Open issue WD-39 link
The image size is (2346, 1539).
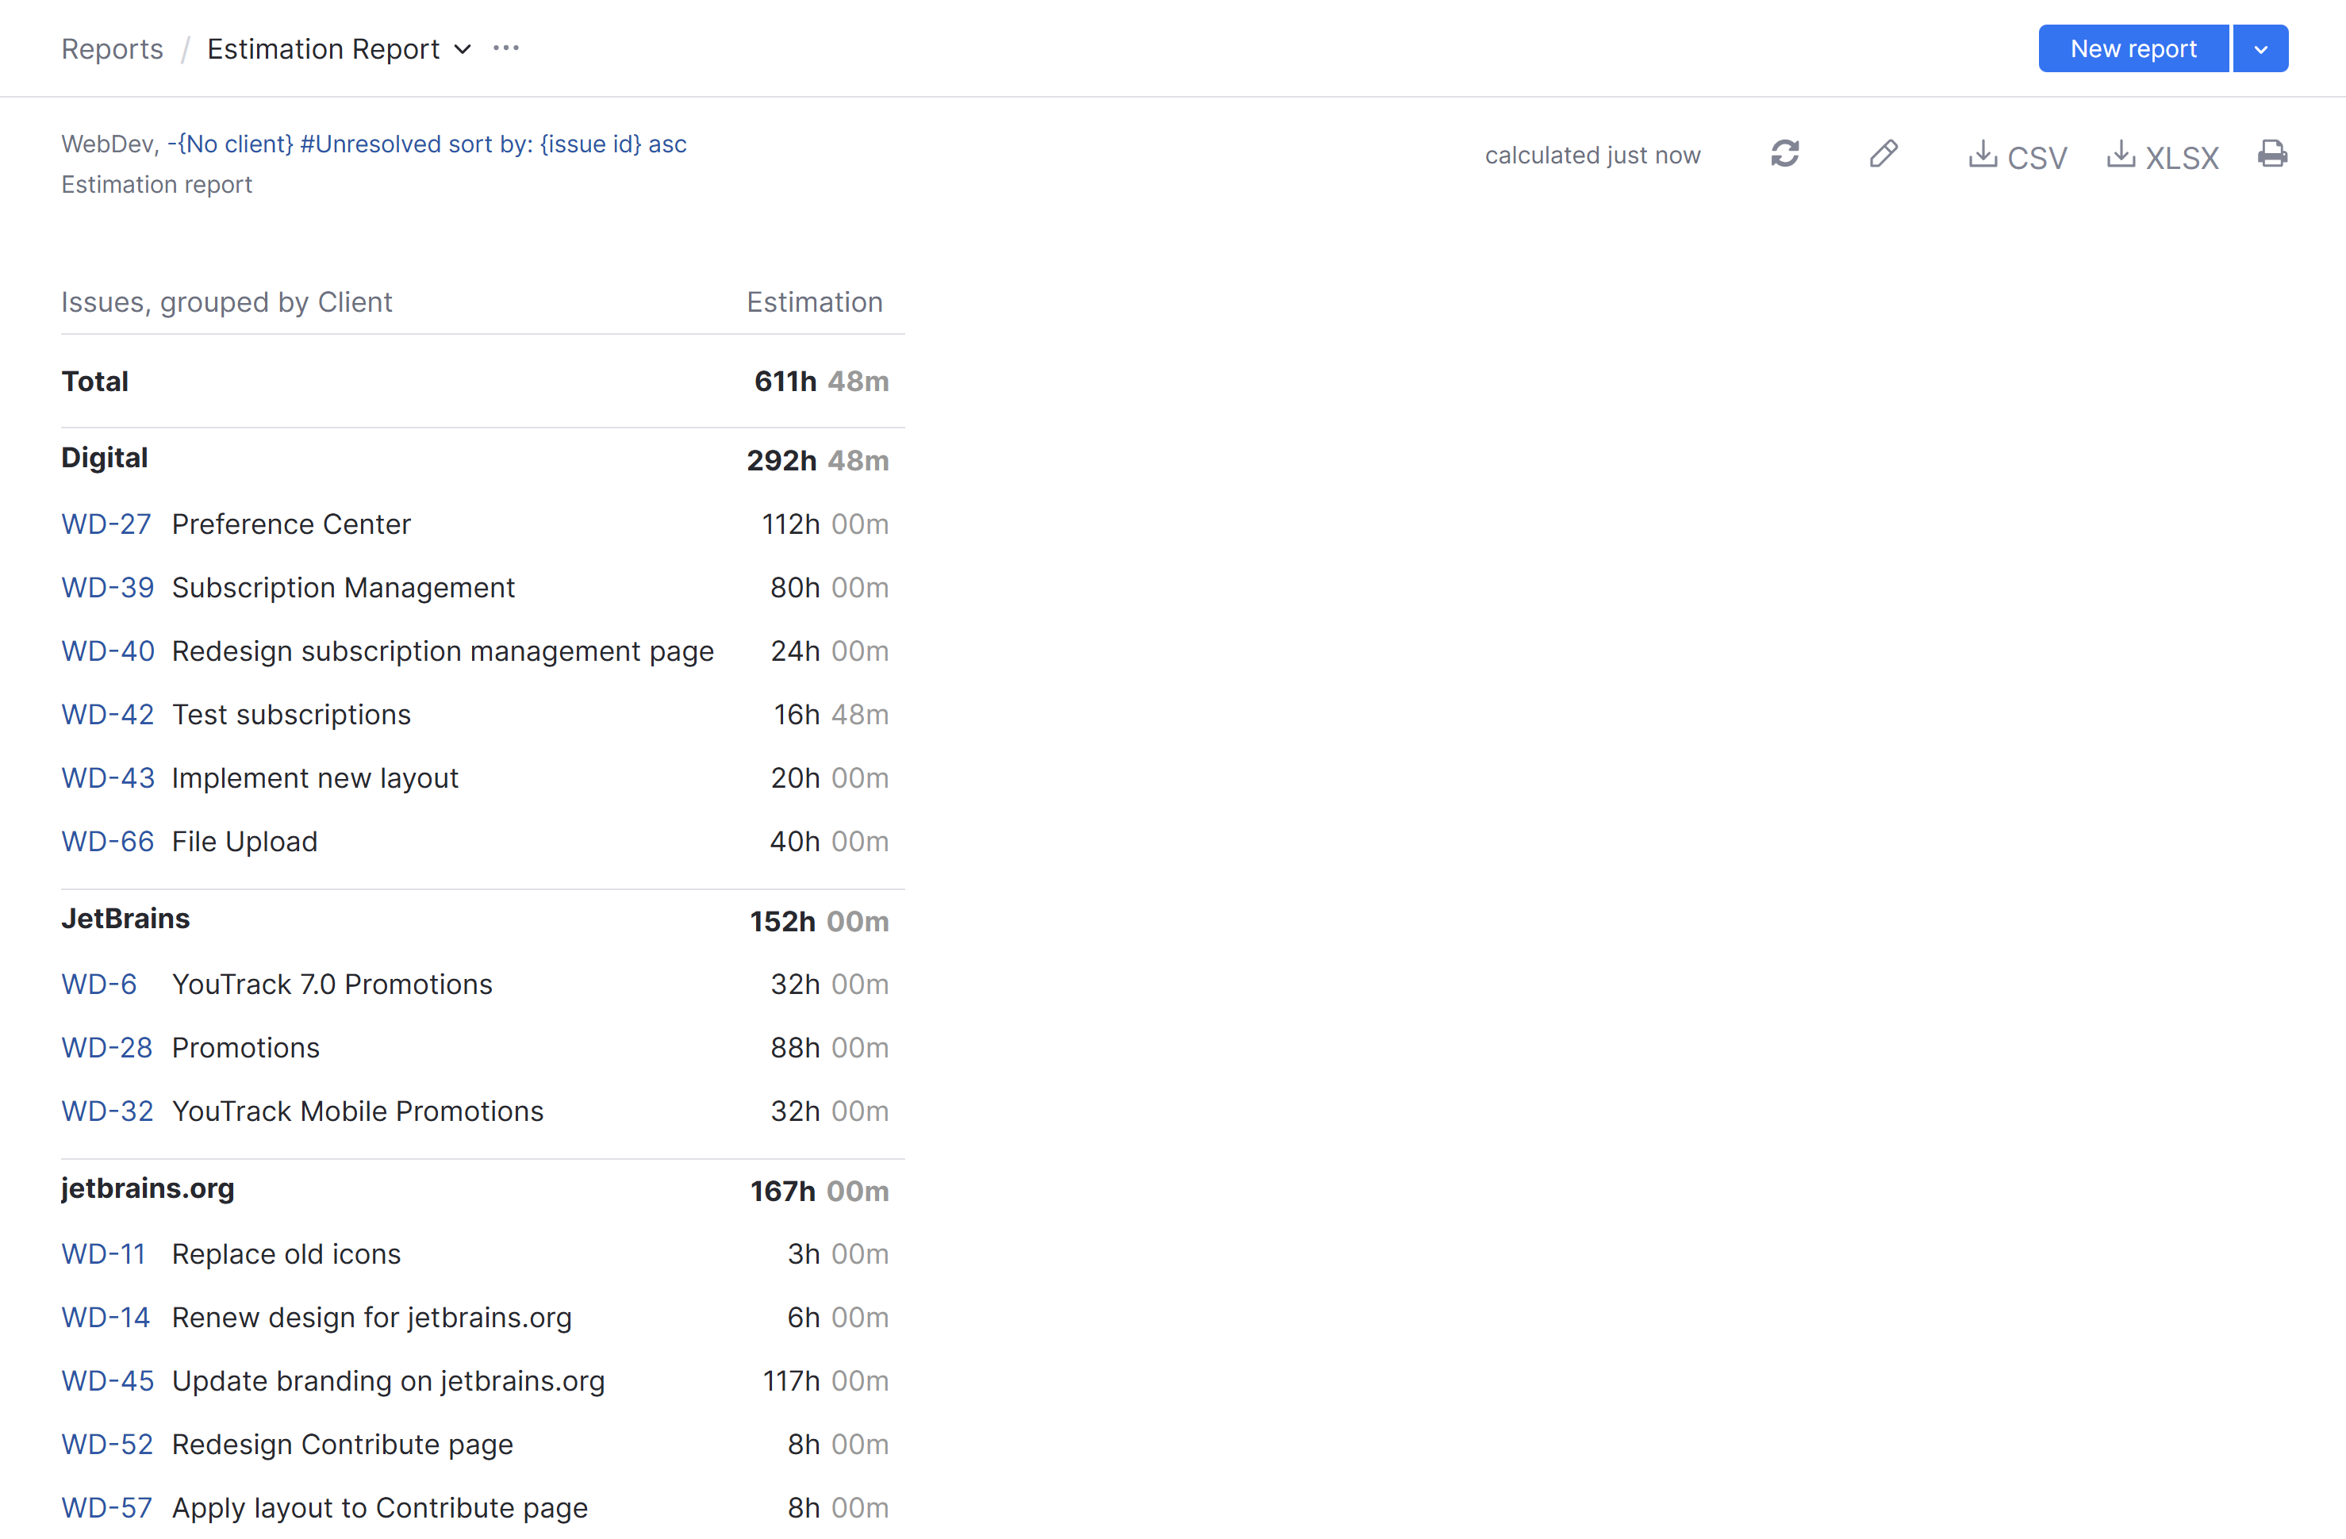click(x=107, y=588)
